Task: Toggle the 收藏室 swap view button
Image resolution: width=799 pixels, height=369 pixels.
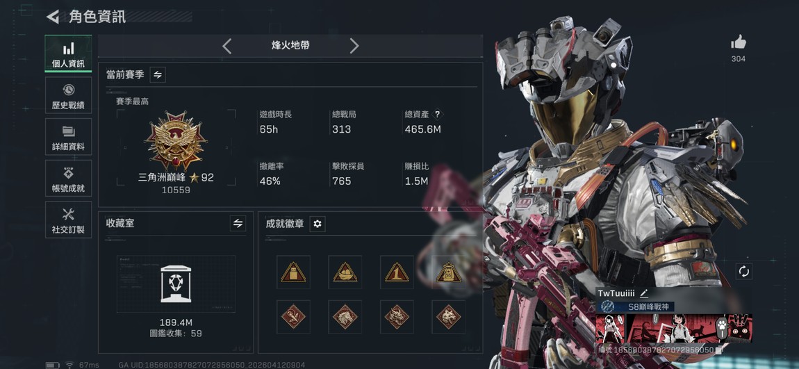Action: click(x=238, y=223)
